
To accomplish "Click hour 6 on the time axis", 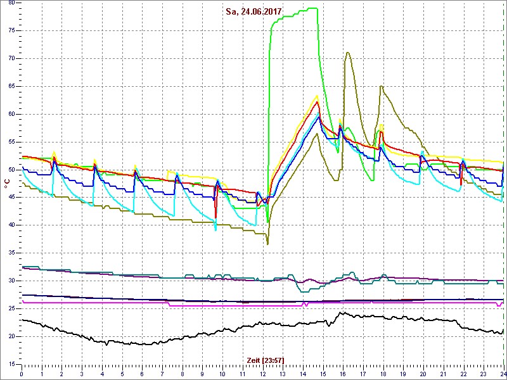I will (142, 374).
